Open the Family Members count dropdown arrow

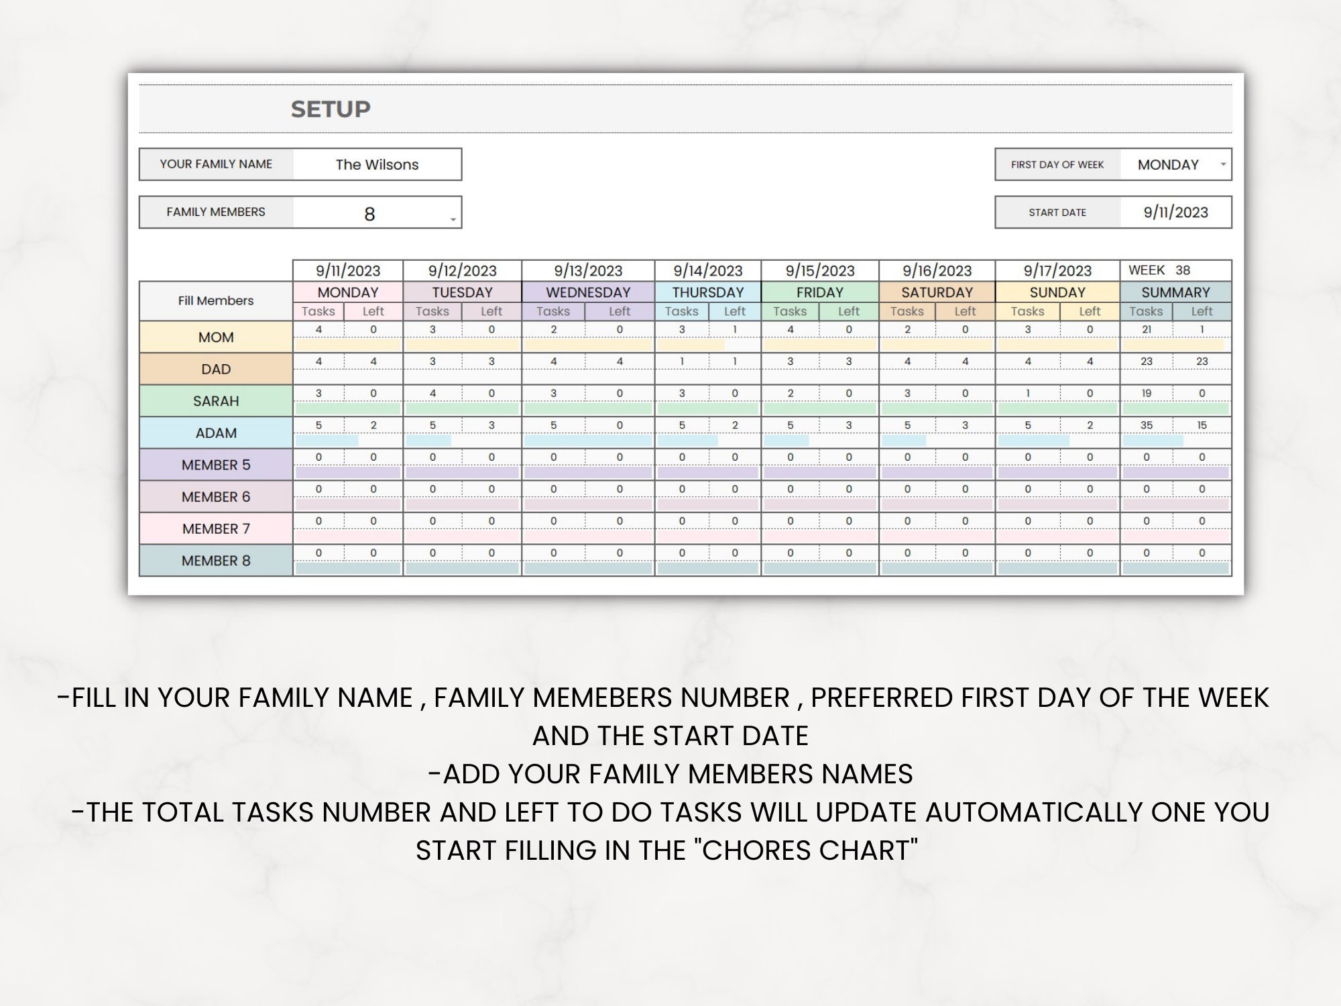click(453, 219)
